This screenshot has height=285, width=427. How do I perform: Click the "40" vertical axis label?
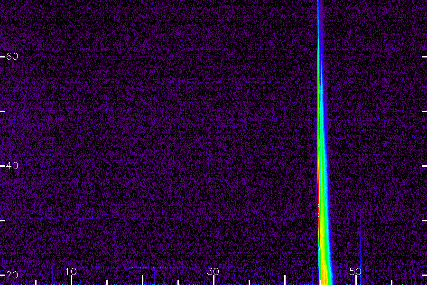click(x=12, y=166)
